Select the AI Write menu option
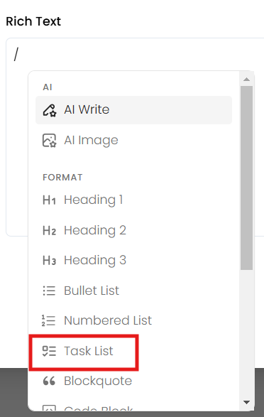 133,110
